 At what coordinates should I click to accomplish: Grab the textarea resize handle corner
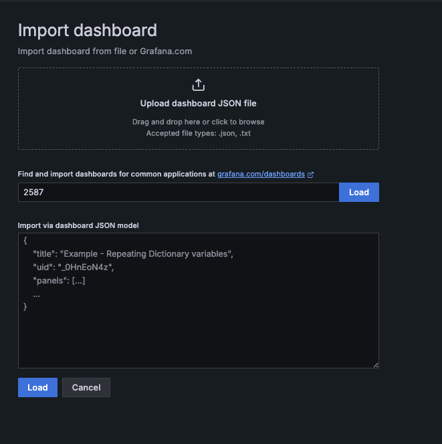[375, 364]
